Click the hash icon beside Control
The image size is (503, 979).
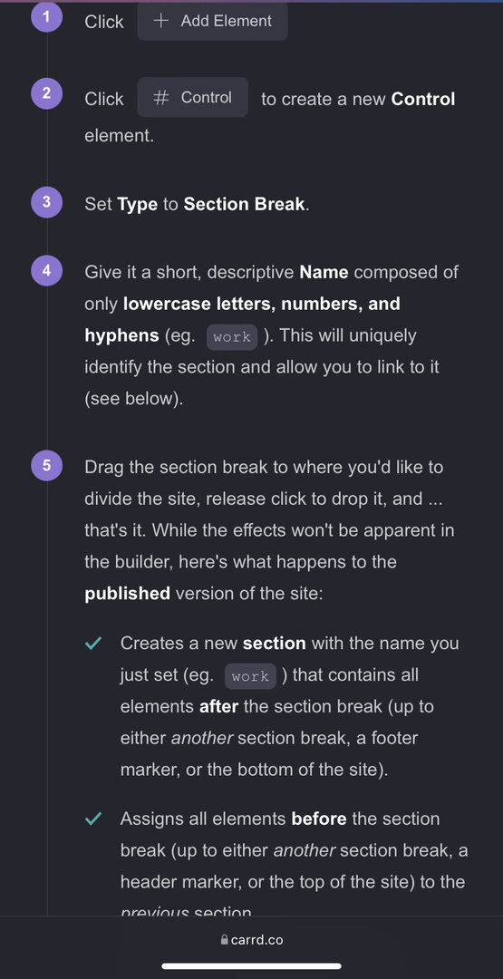[161, 98]
